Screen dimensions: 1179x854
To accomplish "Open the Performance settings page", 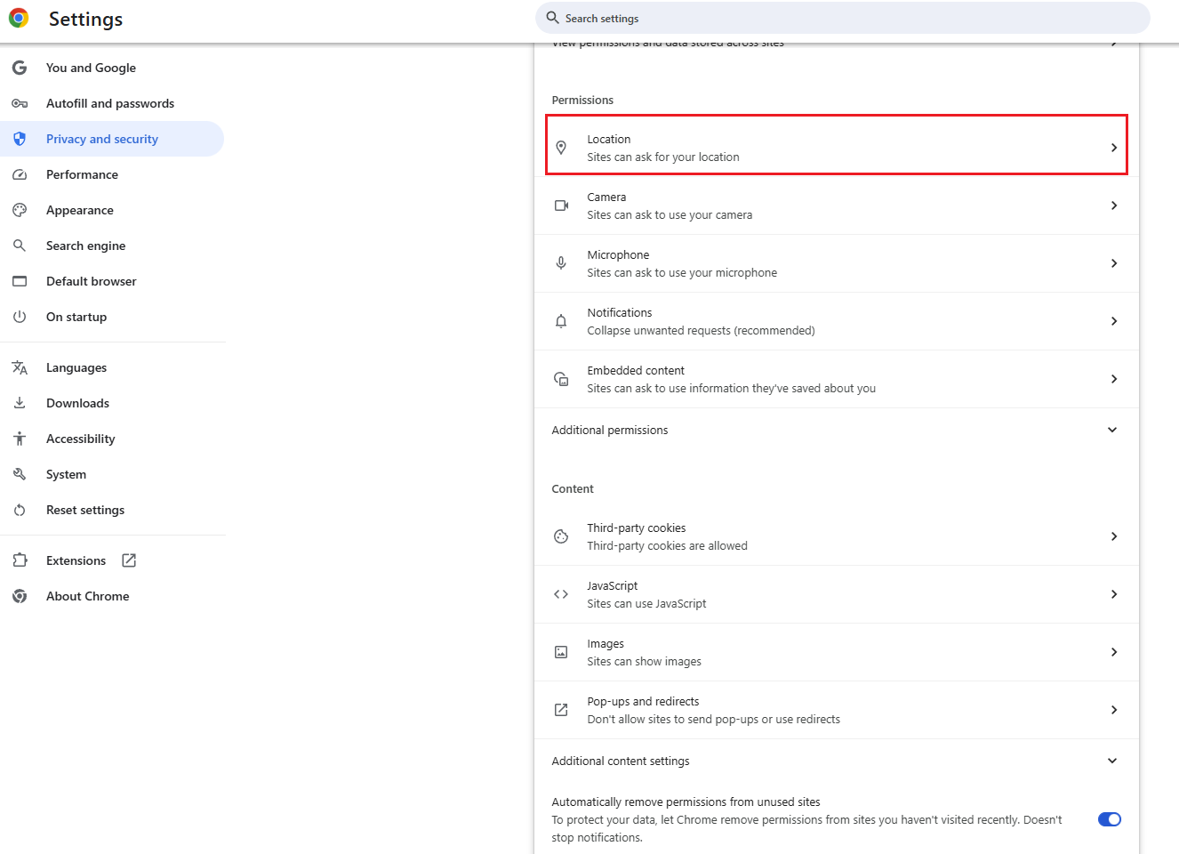I will [82, 174].
